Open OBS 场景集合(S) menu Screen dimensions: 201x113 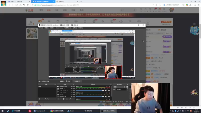pyautogui.click(x=68, y=28)
